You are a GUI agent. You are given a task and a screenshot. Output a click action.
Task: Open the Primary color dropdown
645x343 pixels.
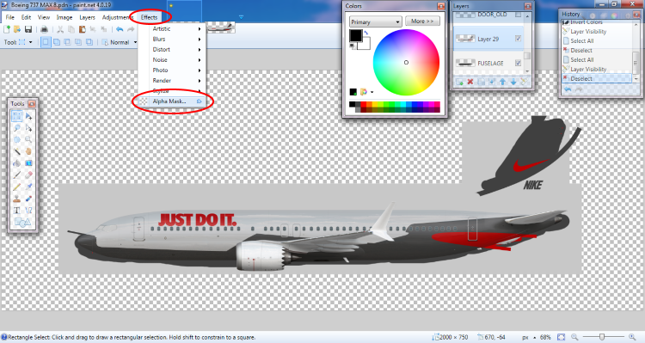(x=375, y=21)
